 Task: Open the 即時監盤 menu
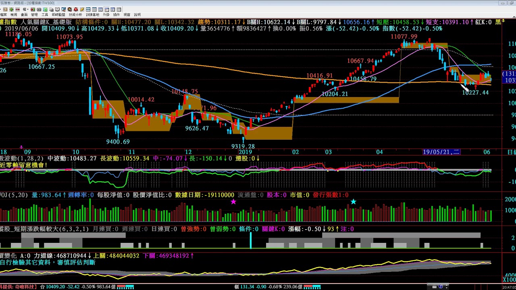click(58, 14)
